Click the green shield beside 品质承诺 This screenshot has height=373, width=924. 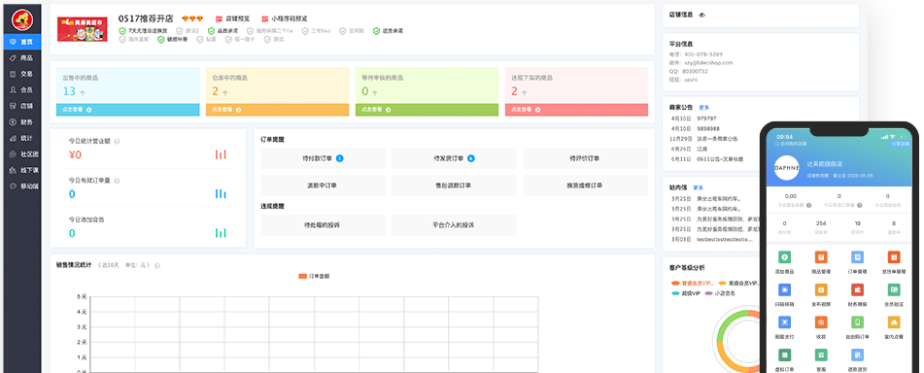(x=211, y=31)
